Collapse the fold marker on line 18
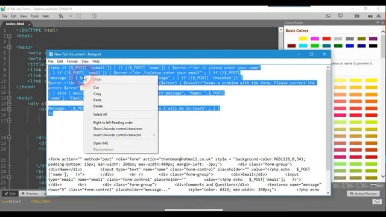 9,137
